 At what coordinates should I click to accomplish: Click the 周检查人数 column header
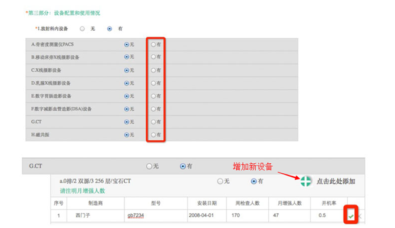pyautogui.click(x=248, y=203)
